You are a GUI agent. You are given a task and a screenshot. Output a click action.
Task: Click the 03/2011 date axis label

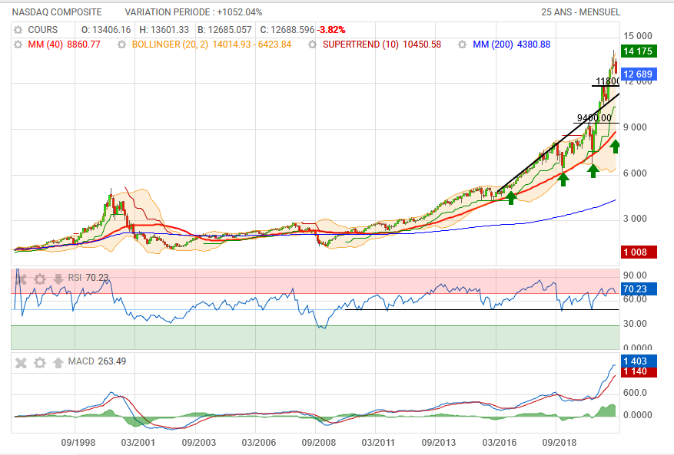(x=378, y=442)
